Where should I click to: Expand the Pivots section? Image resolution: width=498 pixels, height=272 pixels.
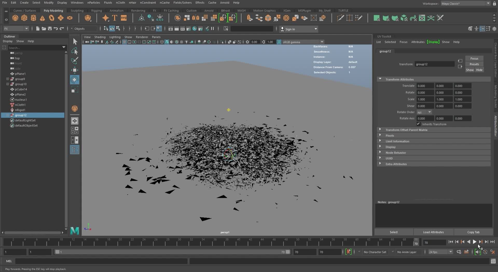(390, 135)
